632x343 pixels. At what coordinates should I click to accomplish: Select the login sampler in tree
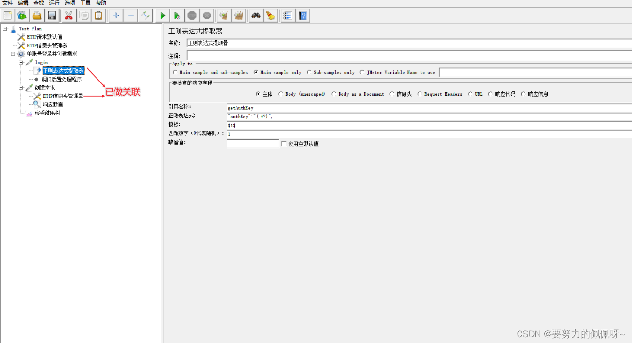pos(41,62)
